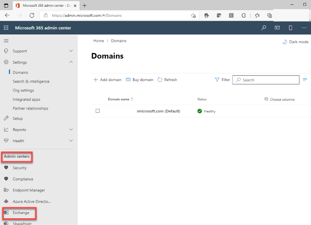Click the Health heart icon
311x225 pixels.
(6, 141)
